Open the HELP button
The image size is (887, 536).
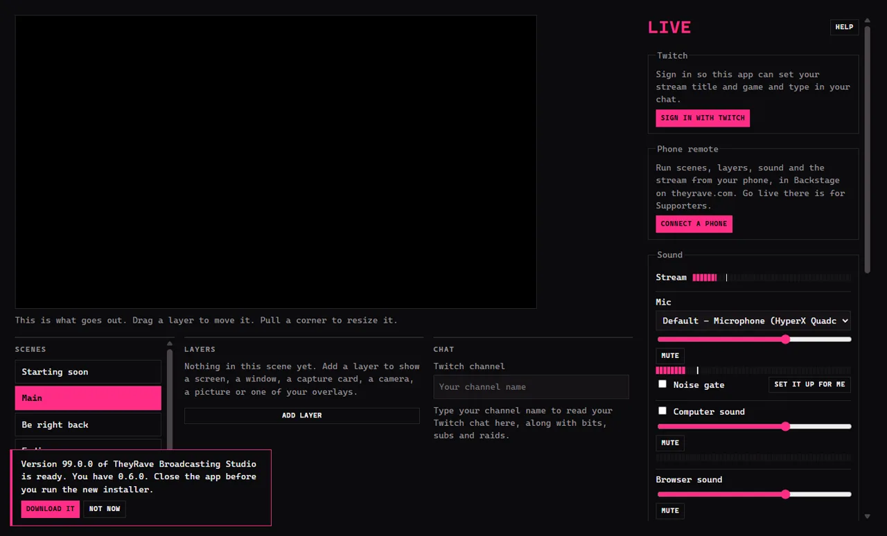pyautogui.click(x=844, y=27)
